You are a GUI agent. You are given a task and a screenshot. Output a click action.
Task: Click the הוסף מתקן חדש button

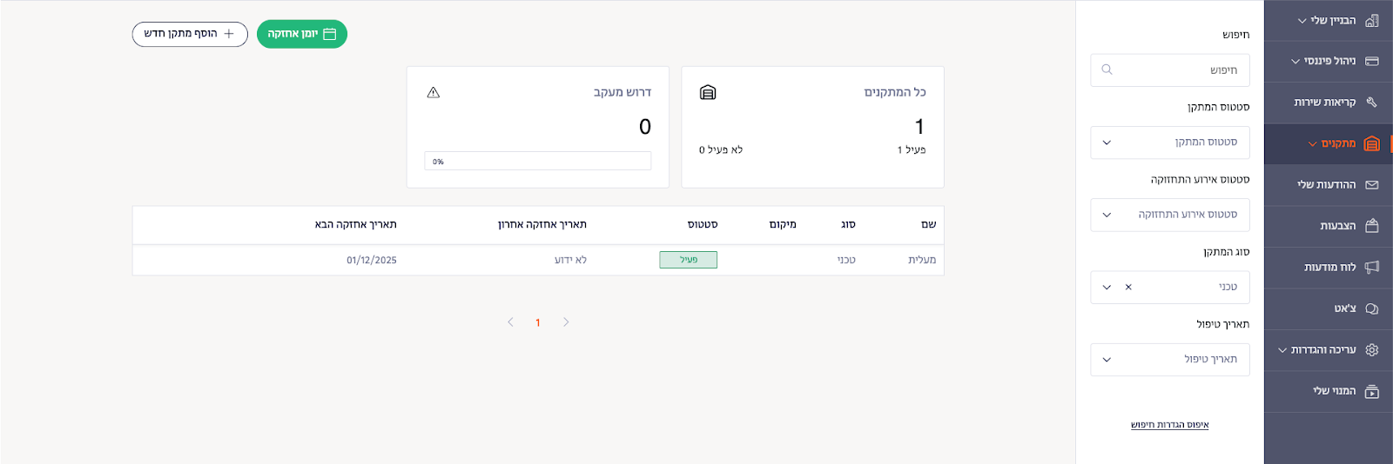tap(190, 34)
